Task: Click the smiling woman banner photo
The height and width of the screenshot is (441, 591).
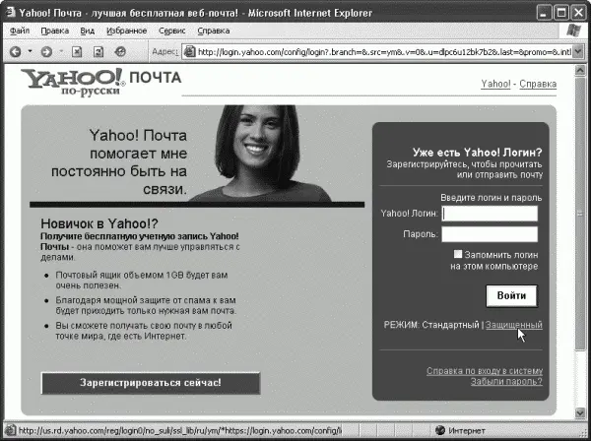Action: click(x=260, y=154)
